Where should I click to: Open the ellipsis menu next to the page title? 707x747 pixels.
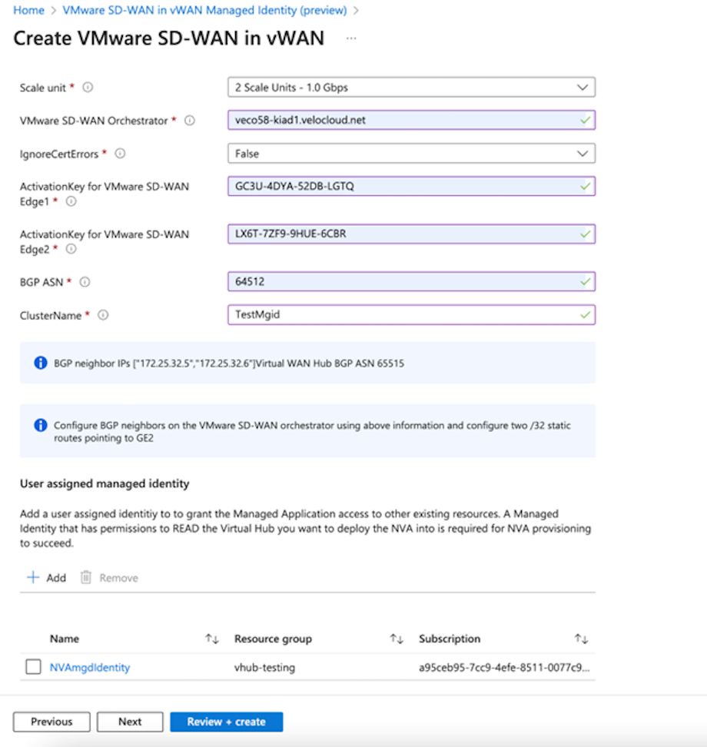pos(351,38)
